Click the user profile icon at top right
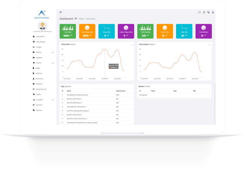244x173 pixels. 213,12
